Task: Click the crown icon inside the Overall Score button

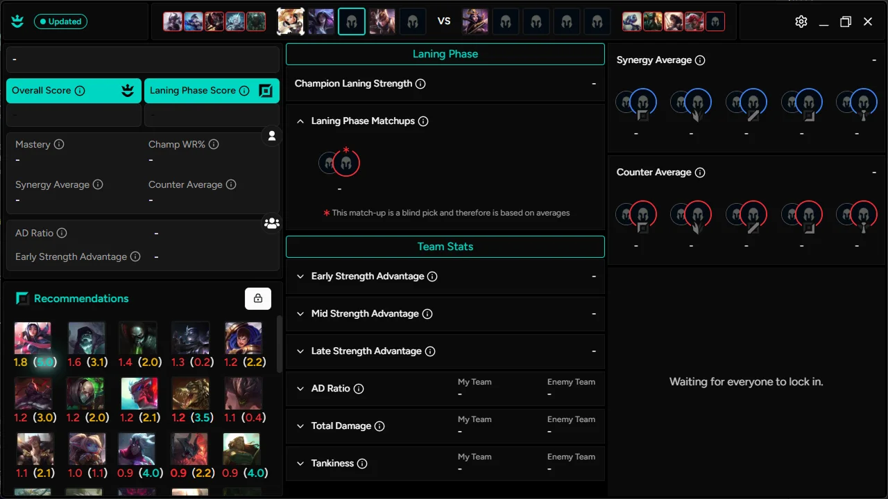Action: (x=128, y=90)
